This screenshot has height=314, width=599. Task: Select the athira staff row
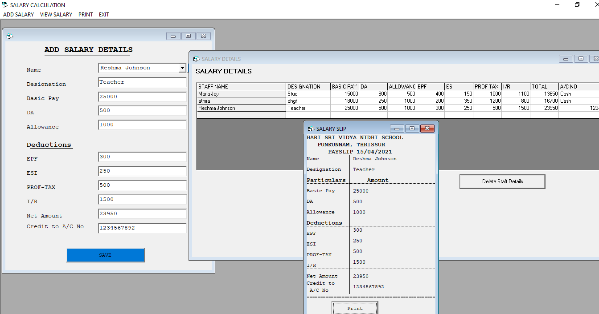[241, 101]
